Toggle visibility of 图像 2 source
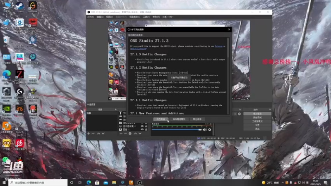331x186 pixels. pos(142,129)
